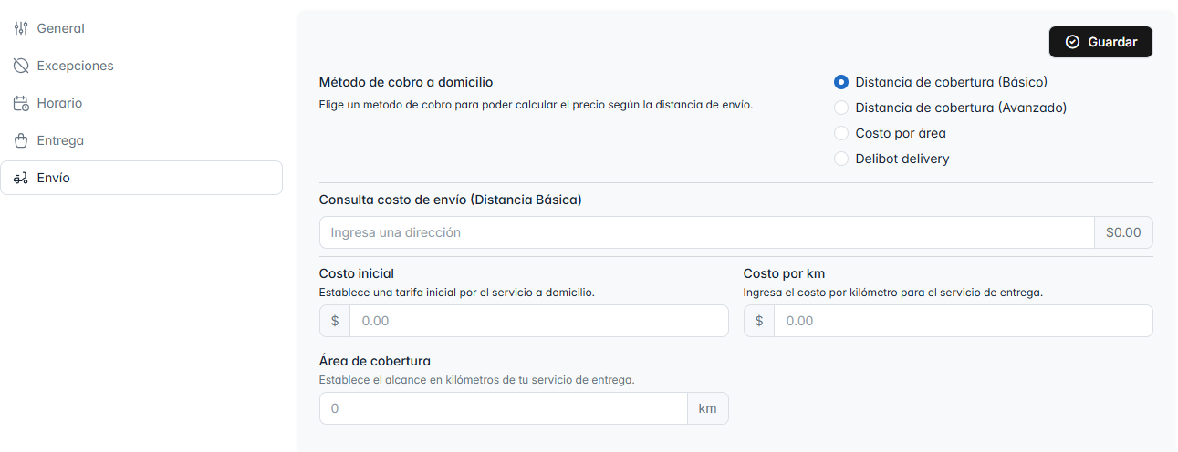
Task: Click the Ingresa una dirección address field
Action: tap(706, 232)
